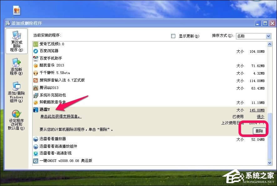Select 卸载酷我音乐盒 list entry

(x=53, y=102)
